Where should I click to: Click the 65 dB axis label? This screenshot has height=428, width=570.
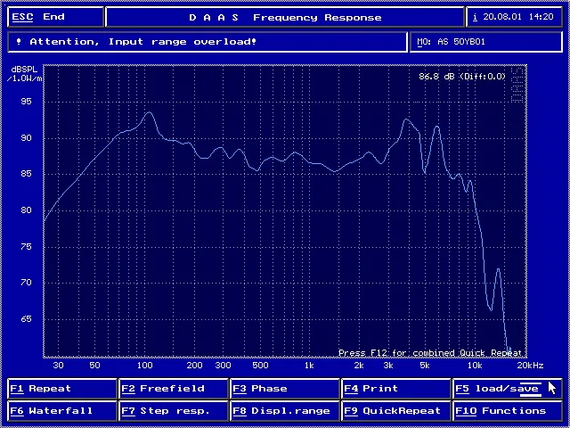coord(27,319)
